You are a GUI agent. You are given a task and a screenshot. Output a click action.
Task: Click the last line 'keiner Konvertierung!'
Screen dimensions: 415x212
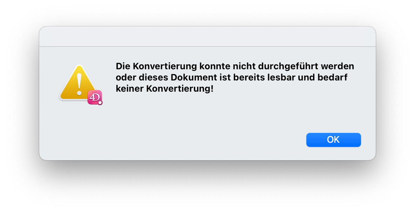coord(164,89)
